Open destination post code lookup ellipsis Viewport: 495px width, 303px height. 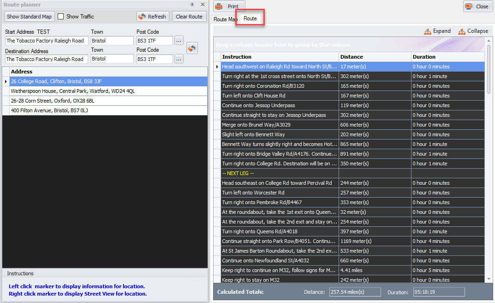tap(179, 59)
